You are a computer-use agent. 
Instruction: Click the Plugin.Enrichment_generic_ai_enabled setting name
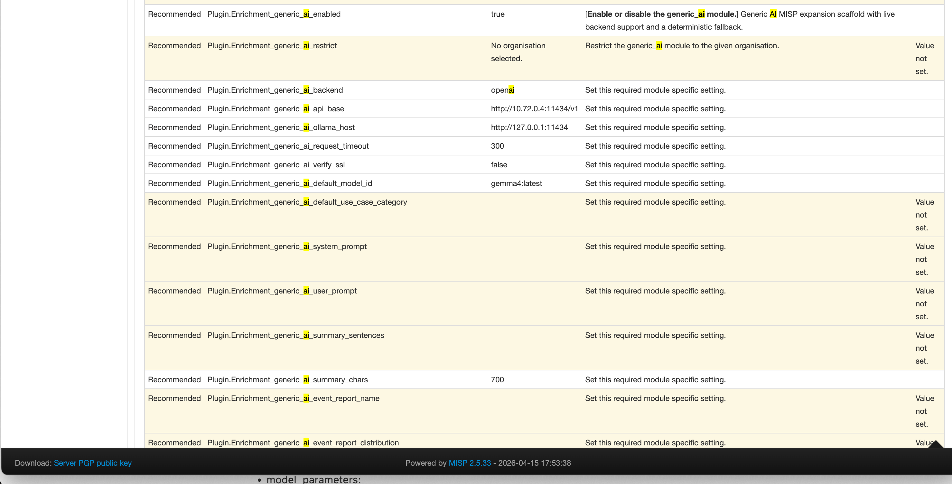click(274, 14)
